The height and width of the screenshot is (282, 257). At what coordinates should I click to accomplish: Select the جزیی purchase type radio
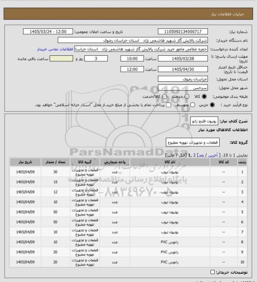coord(212,105)
